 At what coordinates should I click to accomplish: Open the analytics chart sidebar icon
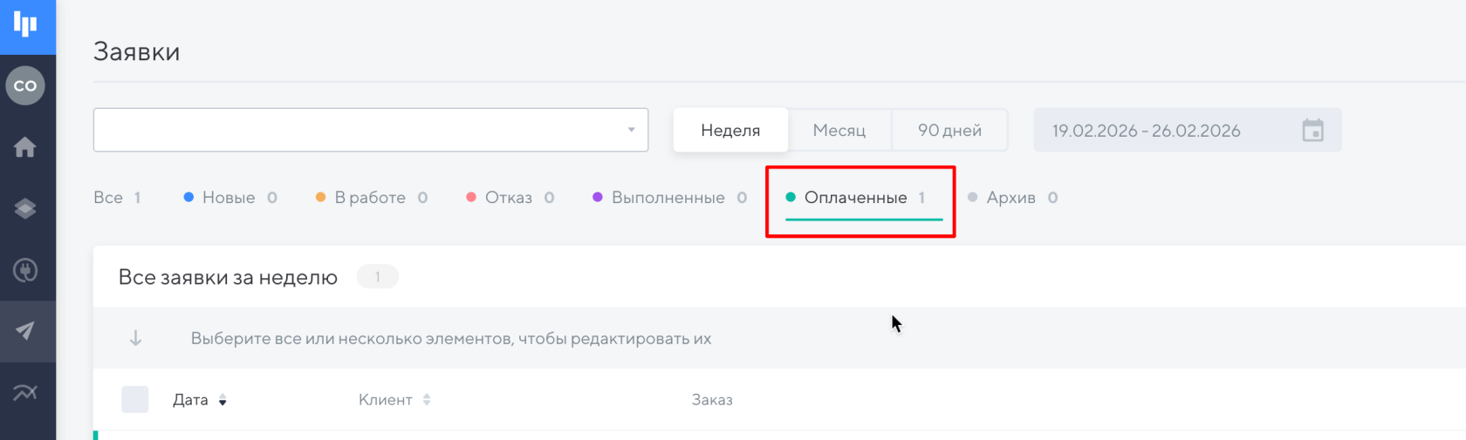[25, 393]
